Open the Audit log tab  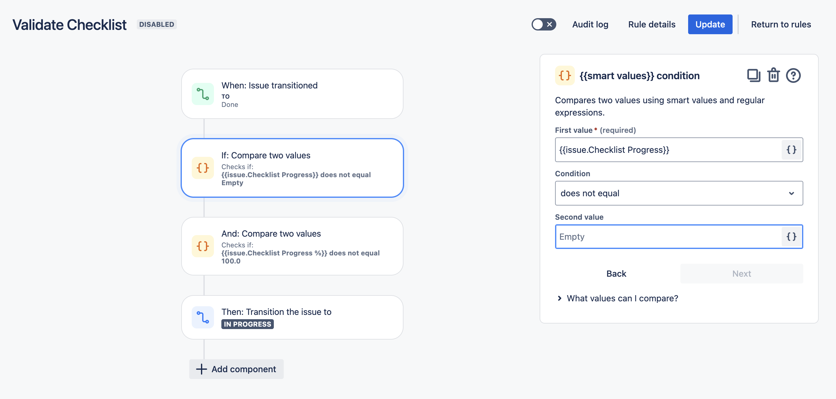[590, 24]
